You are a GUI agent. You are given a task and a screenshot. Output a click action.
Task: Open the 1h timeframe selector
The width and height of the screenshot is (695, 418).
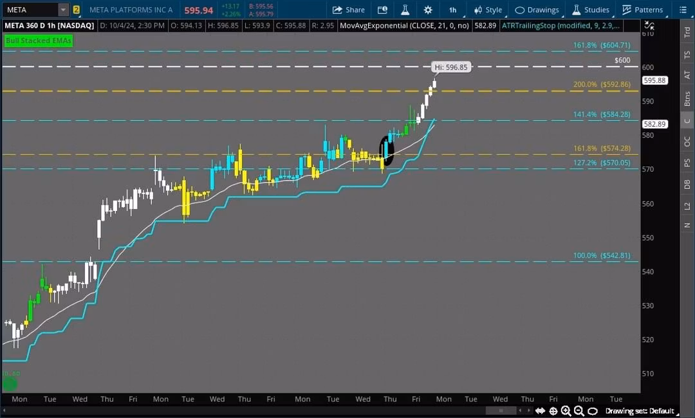[x=452, y=10]
